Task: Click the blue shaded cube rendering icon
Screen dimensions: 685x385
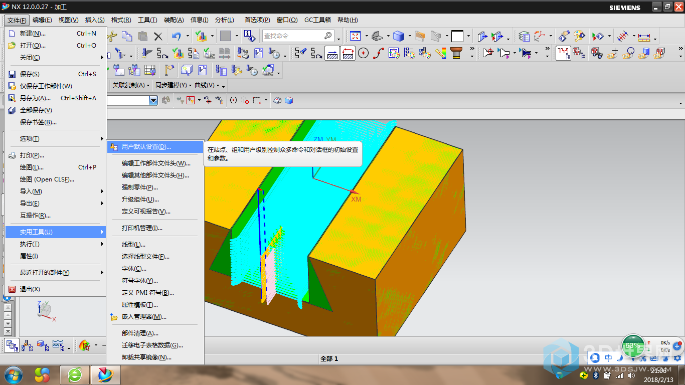Action: [399, 36]
